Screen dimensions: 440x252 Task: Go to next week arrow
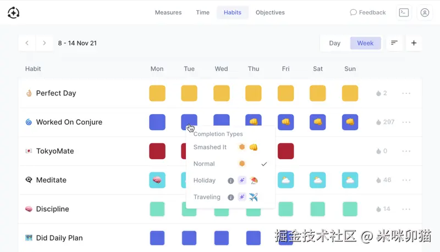(x=45, y=43)
